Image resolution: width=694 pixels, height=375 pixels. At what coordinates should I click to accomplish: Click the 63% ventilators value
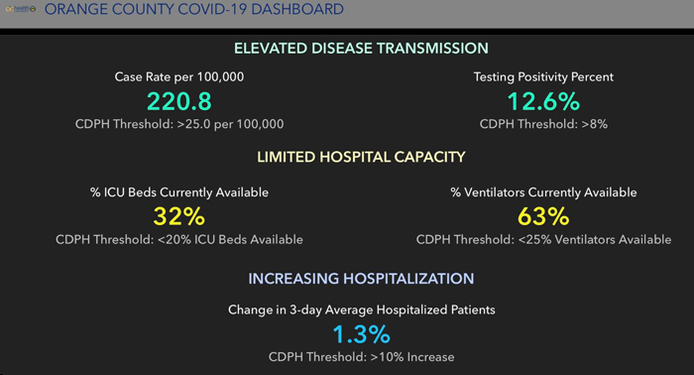coord(543,216)
